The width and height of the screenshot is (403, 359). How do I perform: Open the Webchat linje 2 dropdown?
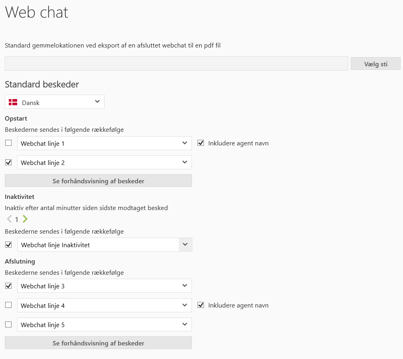184,162
